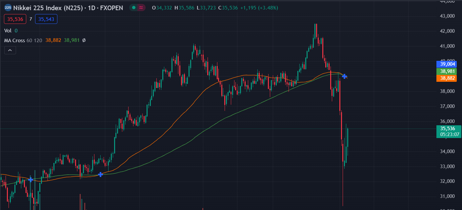The width and height of the screenshot is (462, 210).
Task: Click the Nikkei 225 round logo icon
Action: (8, 8)
